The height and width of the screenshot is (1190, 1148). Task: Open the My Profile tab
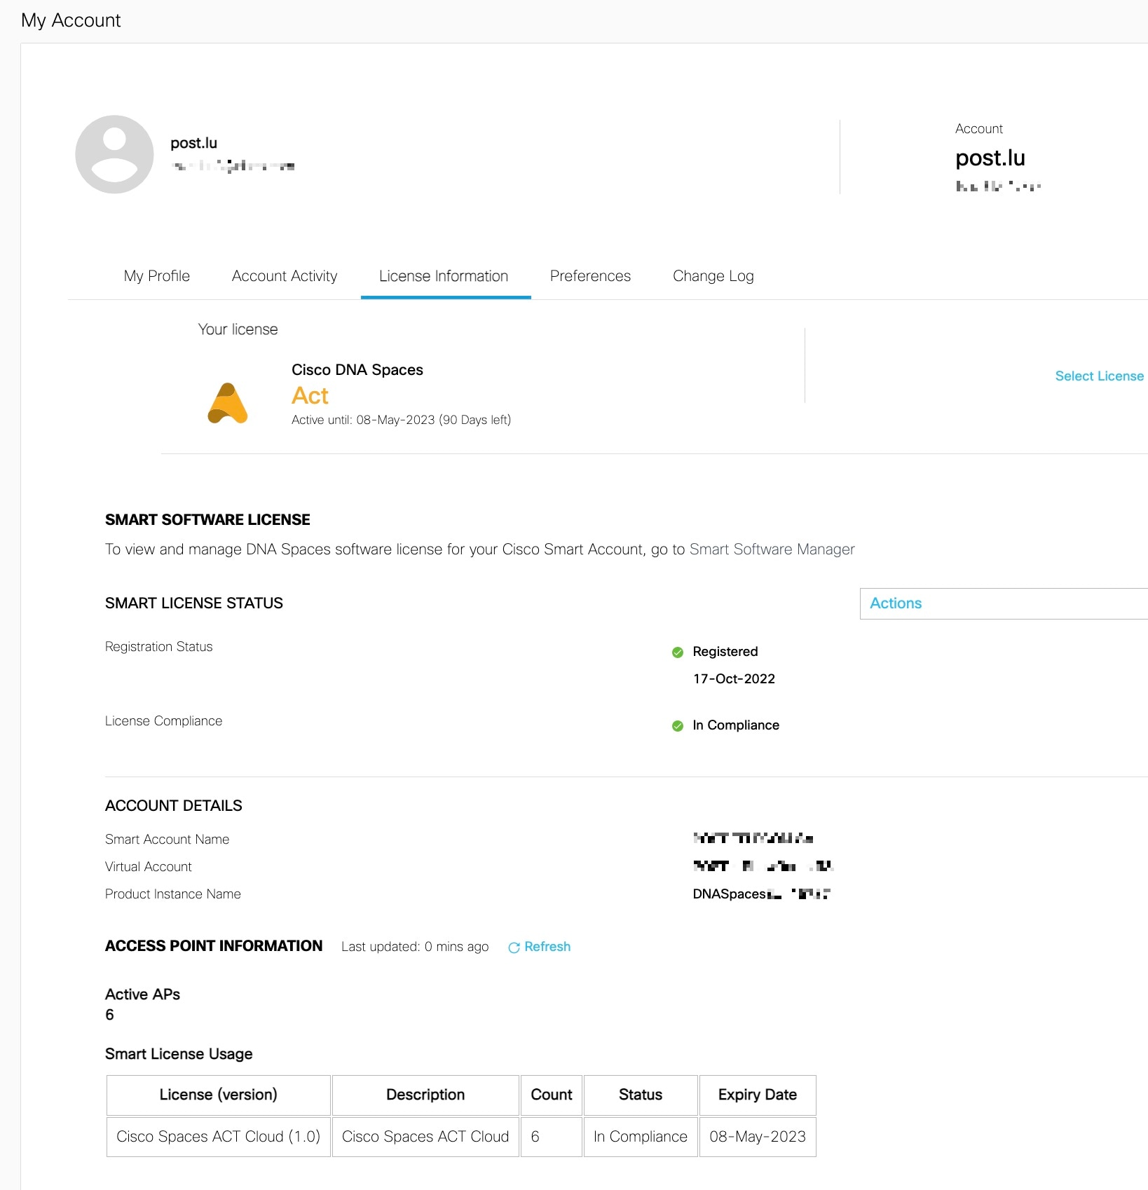click(157, 276)
